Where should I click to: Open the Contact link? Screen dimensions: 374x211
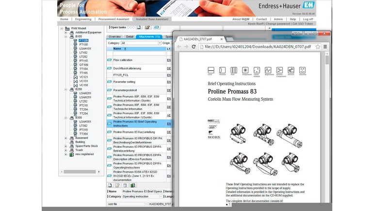[261, 19]
